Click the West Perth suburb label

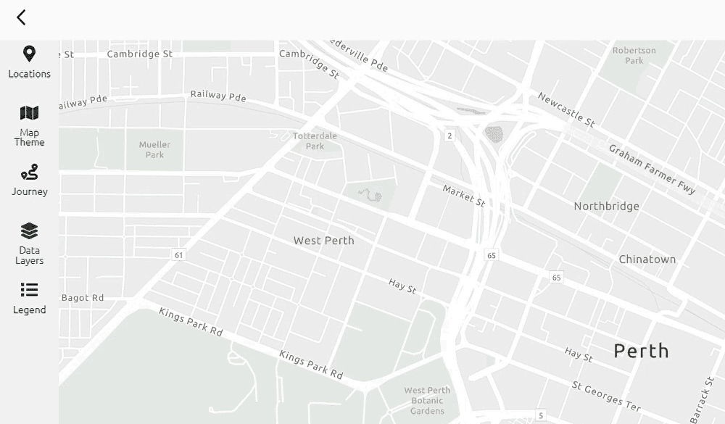click(323, 241)
